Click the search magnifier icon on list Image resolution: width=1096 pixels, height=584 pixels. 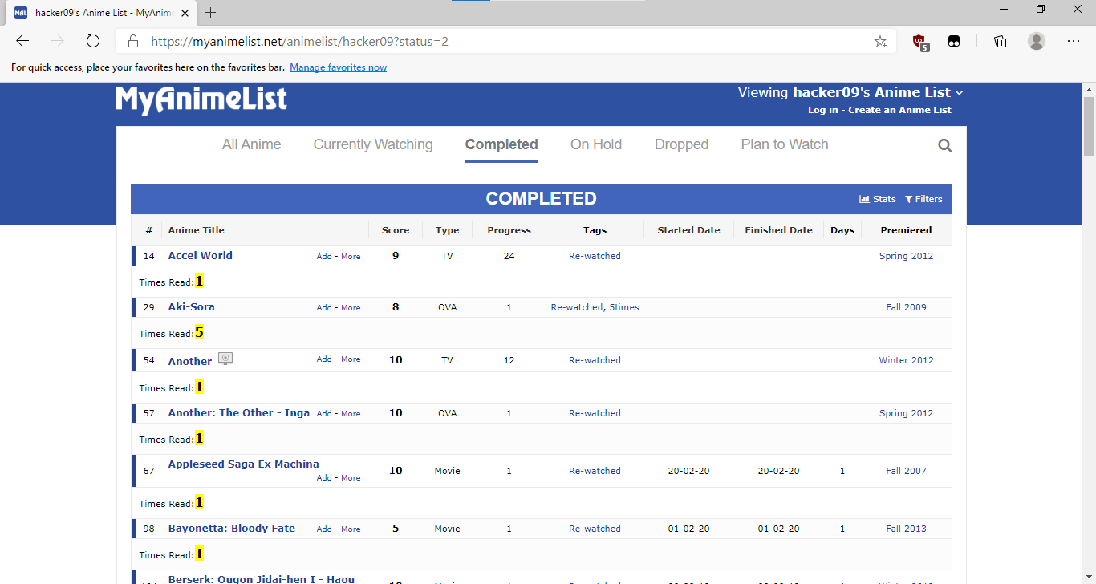pos(944,145)
